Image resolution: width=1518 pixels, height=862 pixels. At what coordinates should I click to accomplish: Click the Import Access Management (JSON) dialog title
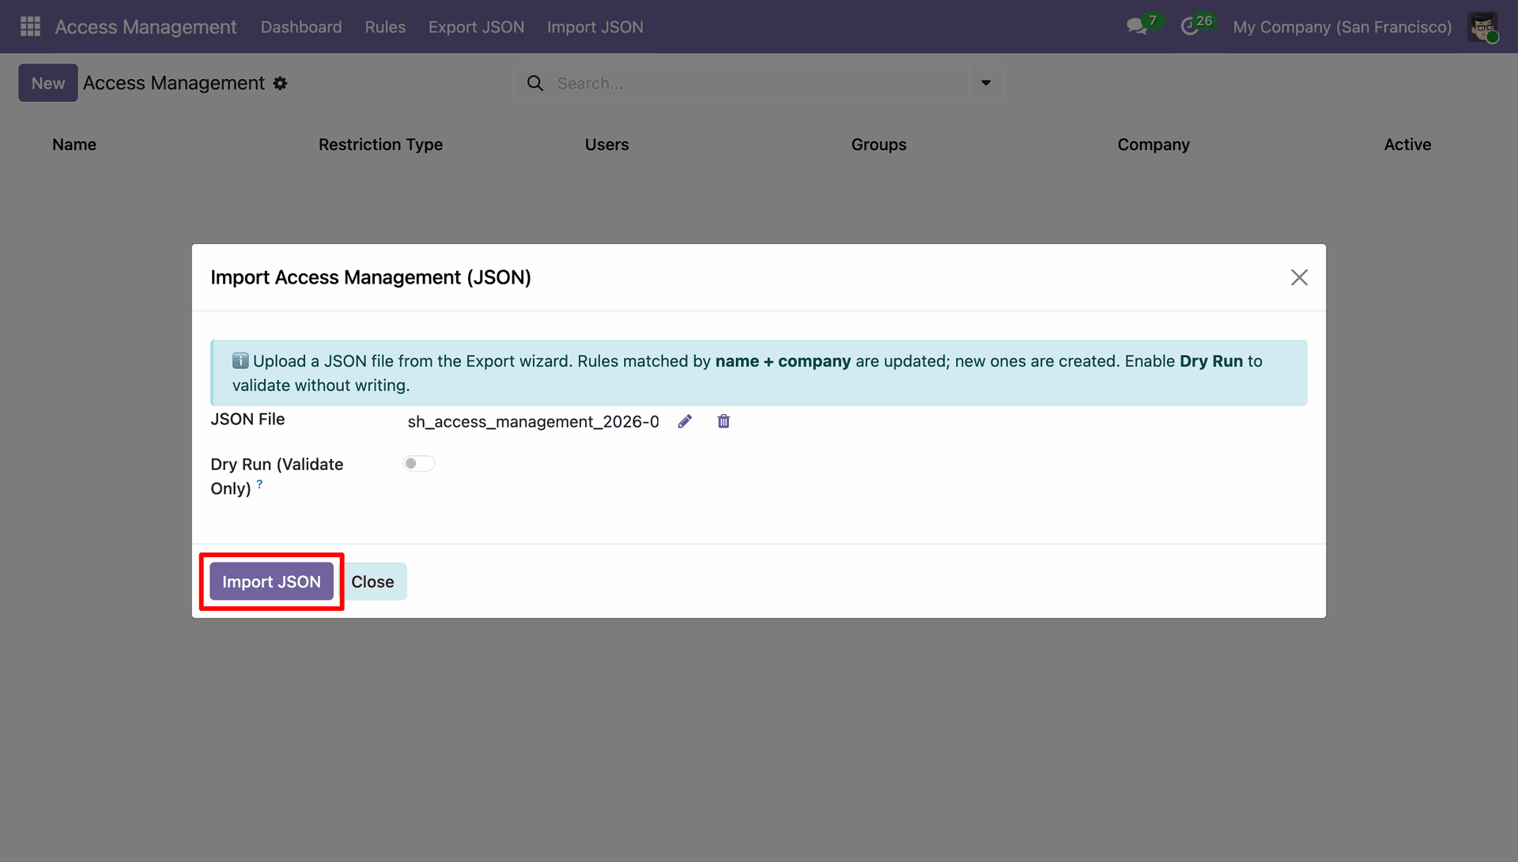371,277
